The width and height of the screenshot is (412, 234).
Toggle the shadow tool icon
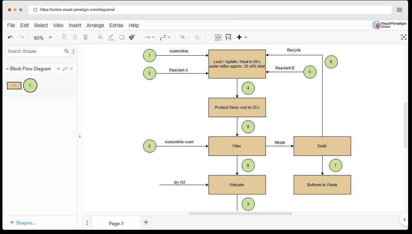pyautogui.click(x=121, y=37)
